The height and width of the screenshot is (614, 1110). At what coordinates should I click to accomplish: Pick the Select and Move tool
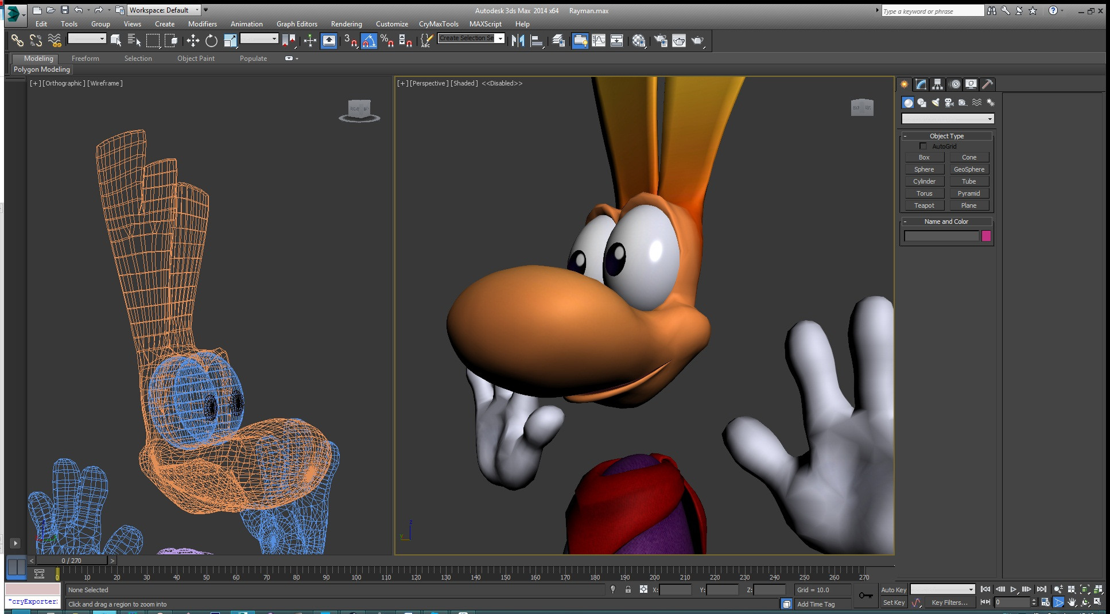193,40
